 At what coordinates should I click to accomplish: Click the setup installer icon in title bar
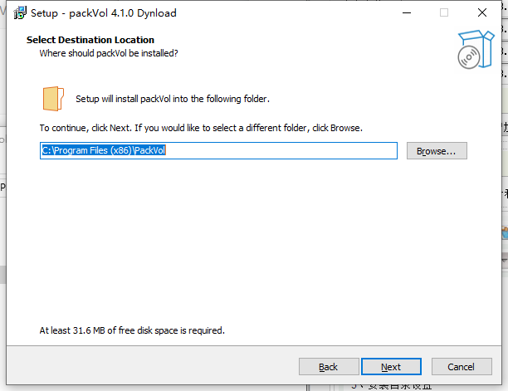[20, 13]
